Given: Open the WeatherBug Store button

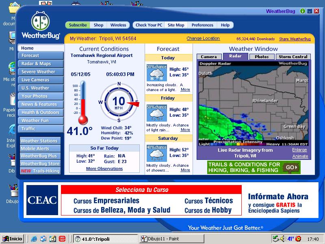Looking at the screenshot, I should pos(40,163).
